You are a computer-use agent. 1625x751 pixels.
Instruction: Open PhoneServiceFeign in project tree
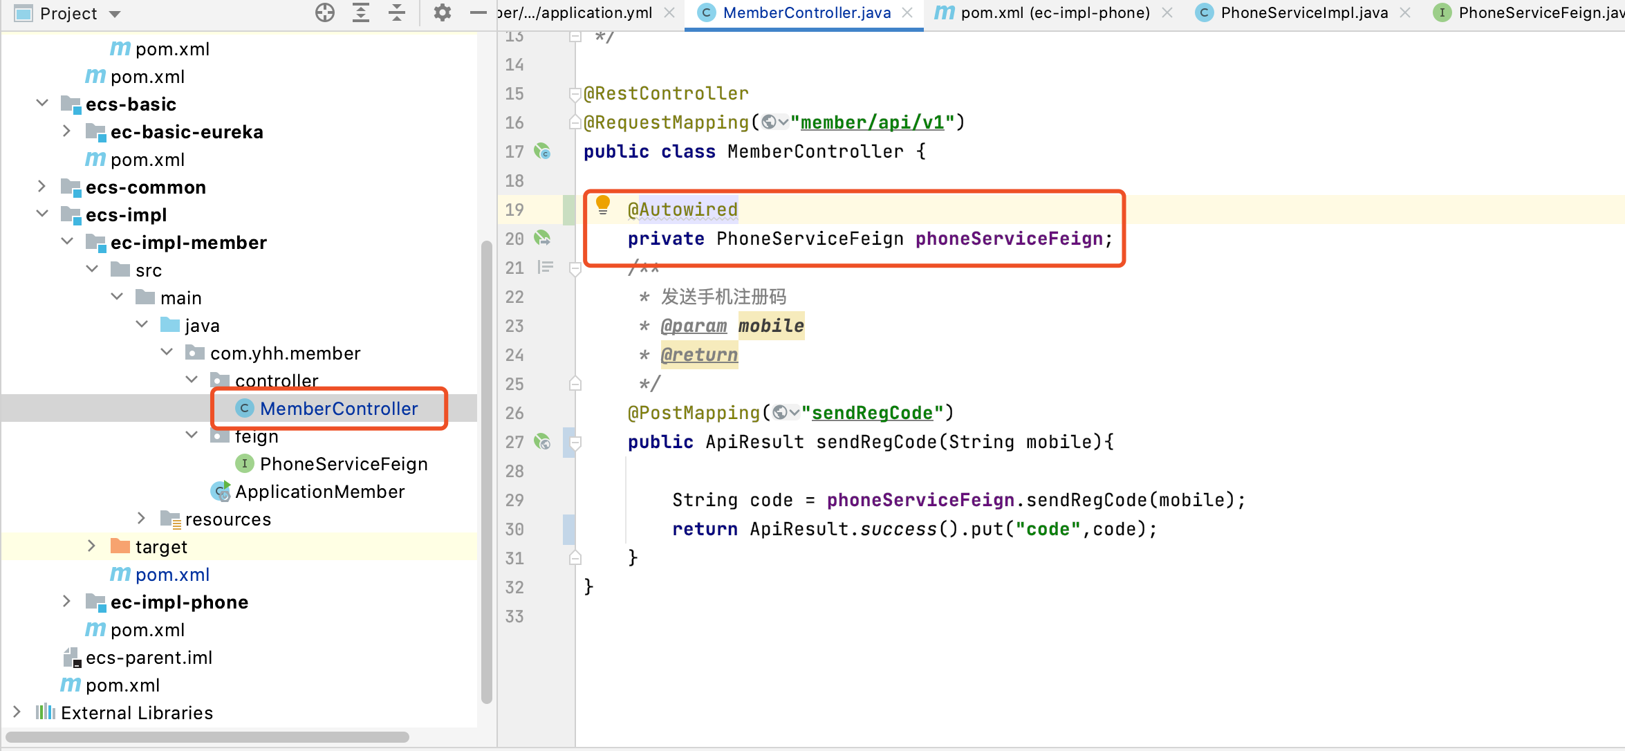tap(344, 464)
